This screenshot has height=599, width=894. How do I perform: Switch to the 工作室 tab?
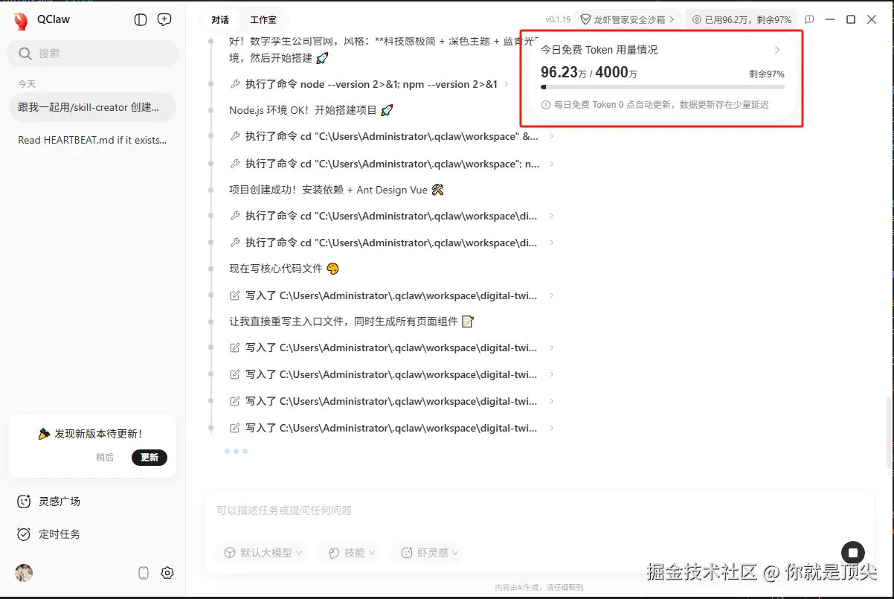click(x=264, y=19)
